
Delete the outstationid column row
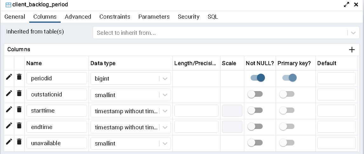point(19,93)
